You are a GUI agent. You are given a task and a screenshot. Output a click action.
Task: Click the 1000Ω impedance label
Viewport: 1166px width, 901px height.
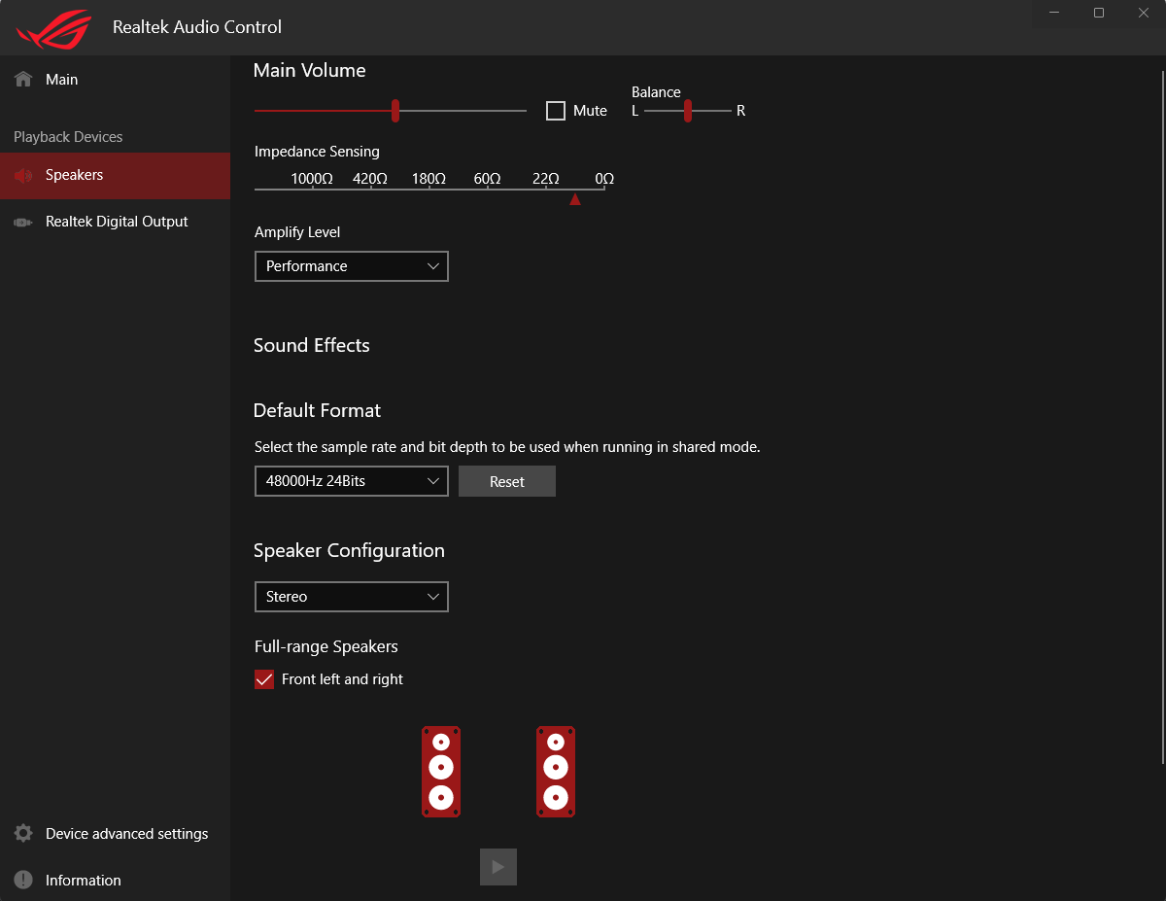[312, 179]
